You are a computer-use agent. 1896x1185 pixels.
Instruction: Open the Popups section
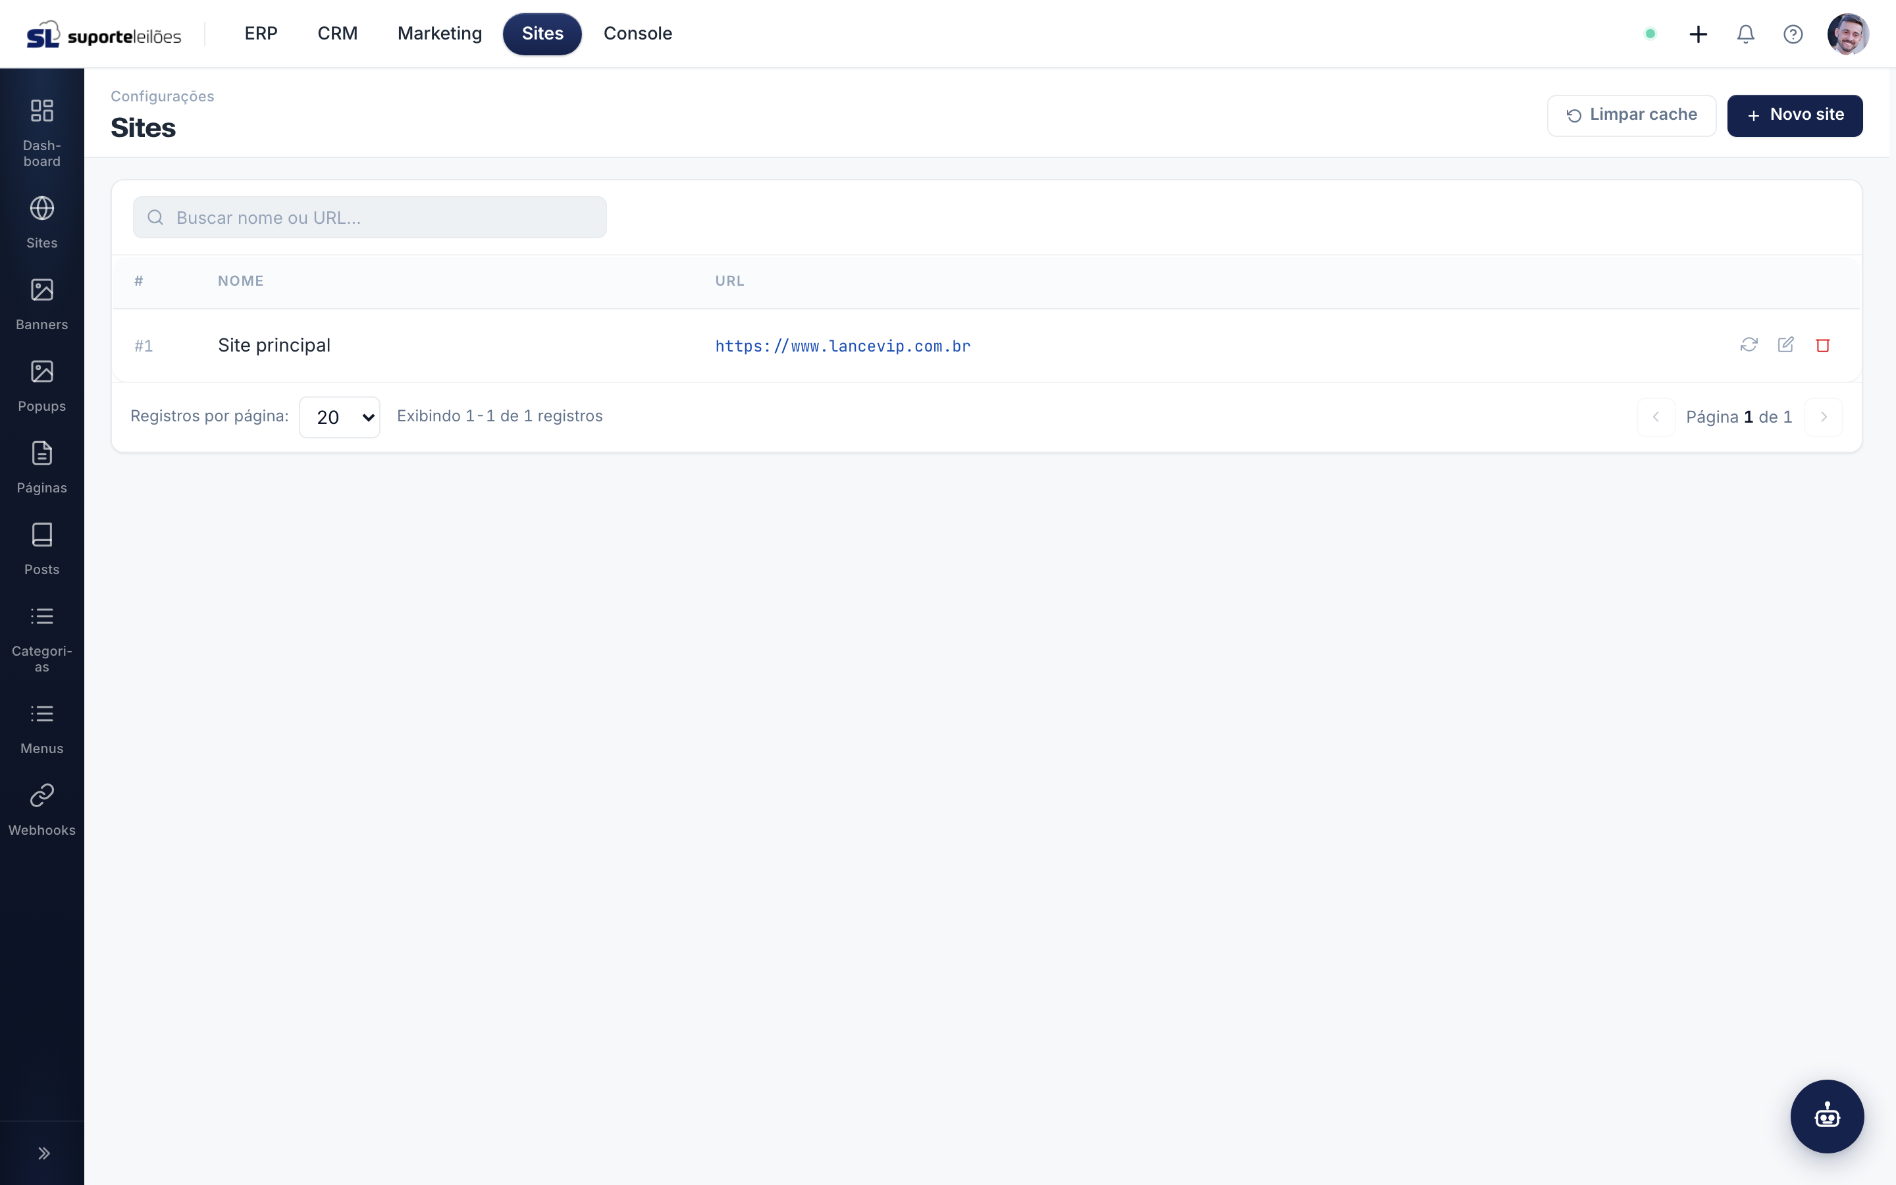pos(41,385)
